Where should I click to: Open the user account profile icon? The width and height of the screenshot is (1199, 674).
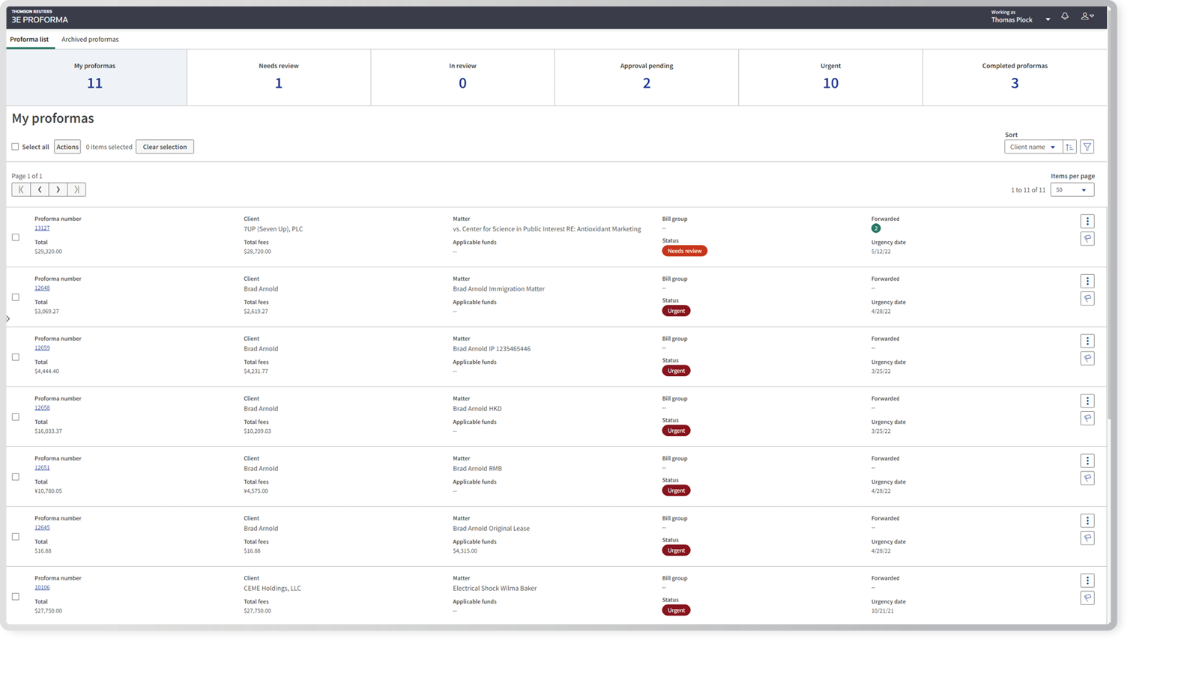[1087, 16]
